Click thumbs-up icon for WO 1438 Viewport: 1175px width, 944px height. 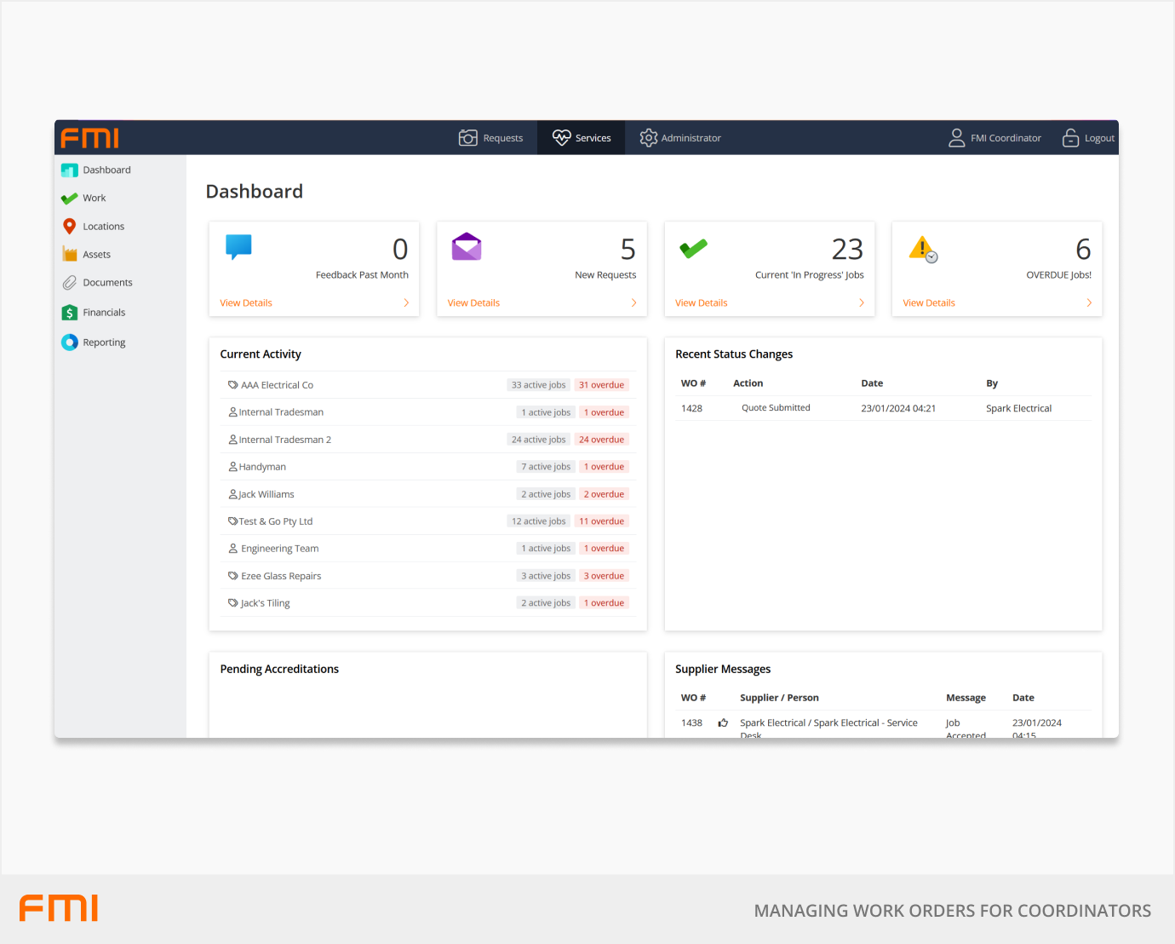723,723
